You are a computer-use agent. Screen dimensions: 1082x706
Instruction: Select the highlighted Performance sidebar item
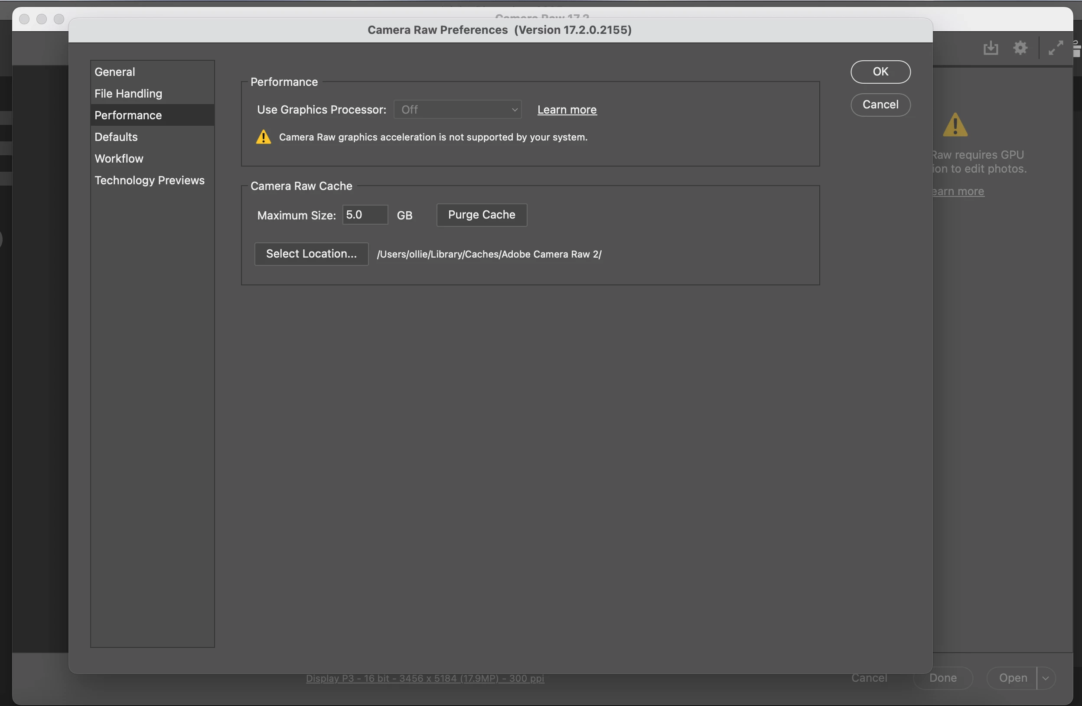coord(128,115)
